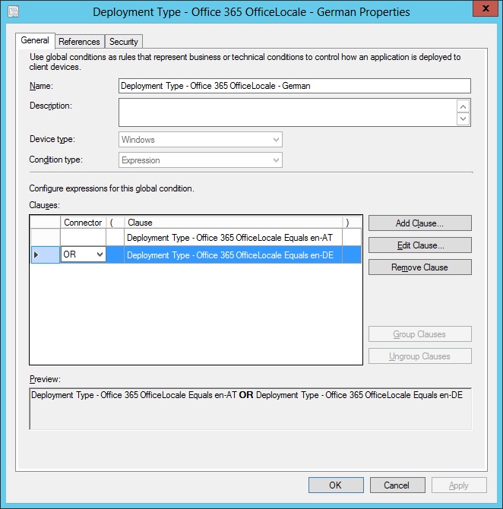Select the General tab
The image size is (503, 509).
click(x=35, y=41)
